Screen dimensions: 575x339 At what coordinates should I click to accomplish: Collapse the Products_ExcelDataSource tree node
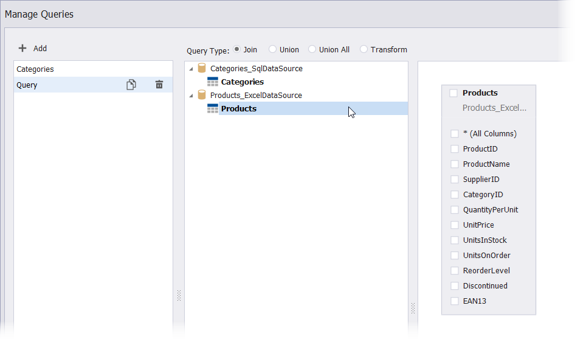pos(191,96)
